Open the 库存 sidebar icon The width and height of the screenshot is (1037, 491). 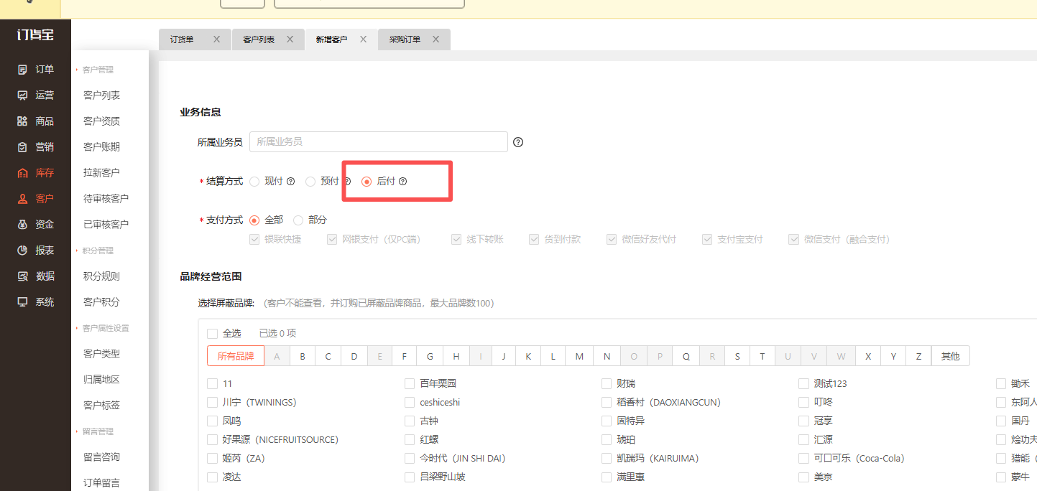pos(23,173)
